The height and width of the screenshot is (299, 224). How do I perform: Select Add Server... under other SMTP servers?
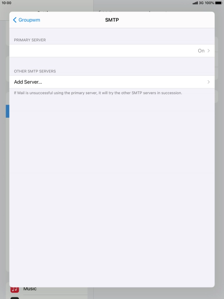click(112, 82)
